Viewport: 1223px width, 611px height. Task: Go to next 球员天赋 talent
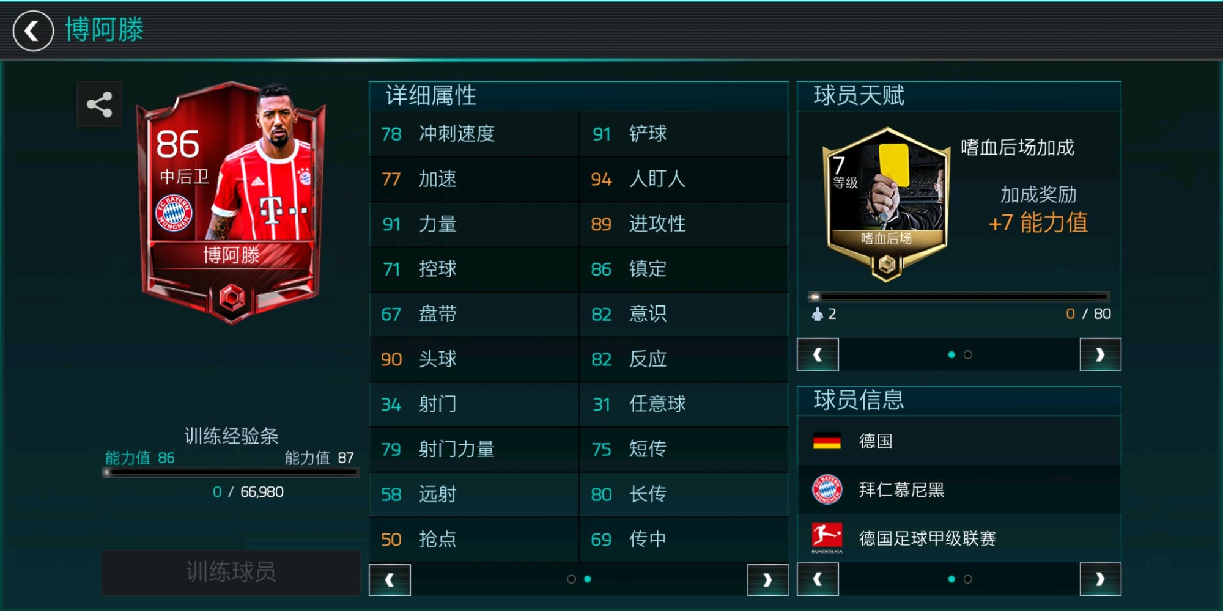(x=1100, y=354)
